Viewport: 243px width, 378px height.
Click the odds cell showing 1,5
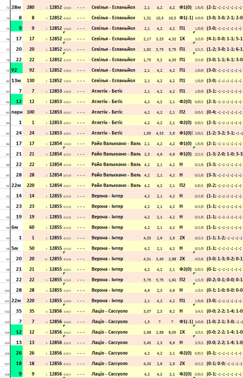pos(147,322)
